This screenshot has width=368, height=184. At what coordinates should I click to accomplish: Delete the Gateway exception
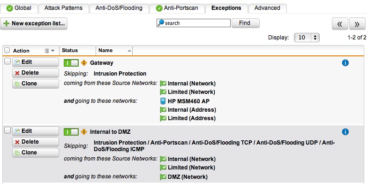point(36,73)
